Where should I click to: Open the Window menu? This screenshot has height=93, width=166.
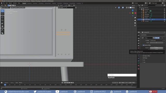tap(15, 3)
